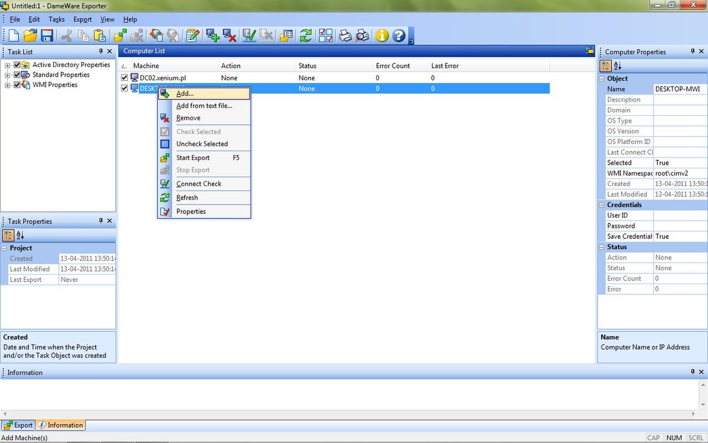Viewport: 708px width, 443px height.
Task: Collapse the Object property group
Action: (x=602, y=79)
